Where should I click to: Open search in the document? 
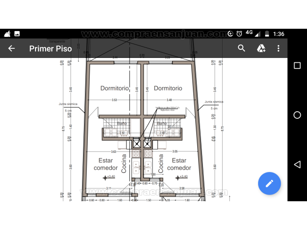(242, 48)
